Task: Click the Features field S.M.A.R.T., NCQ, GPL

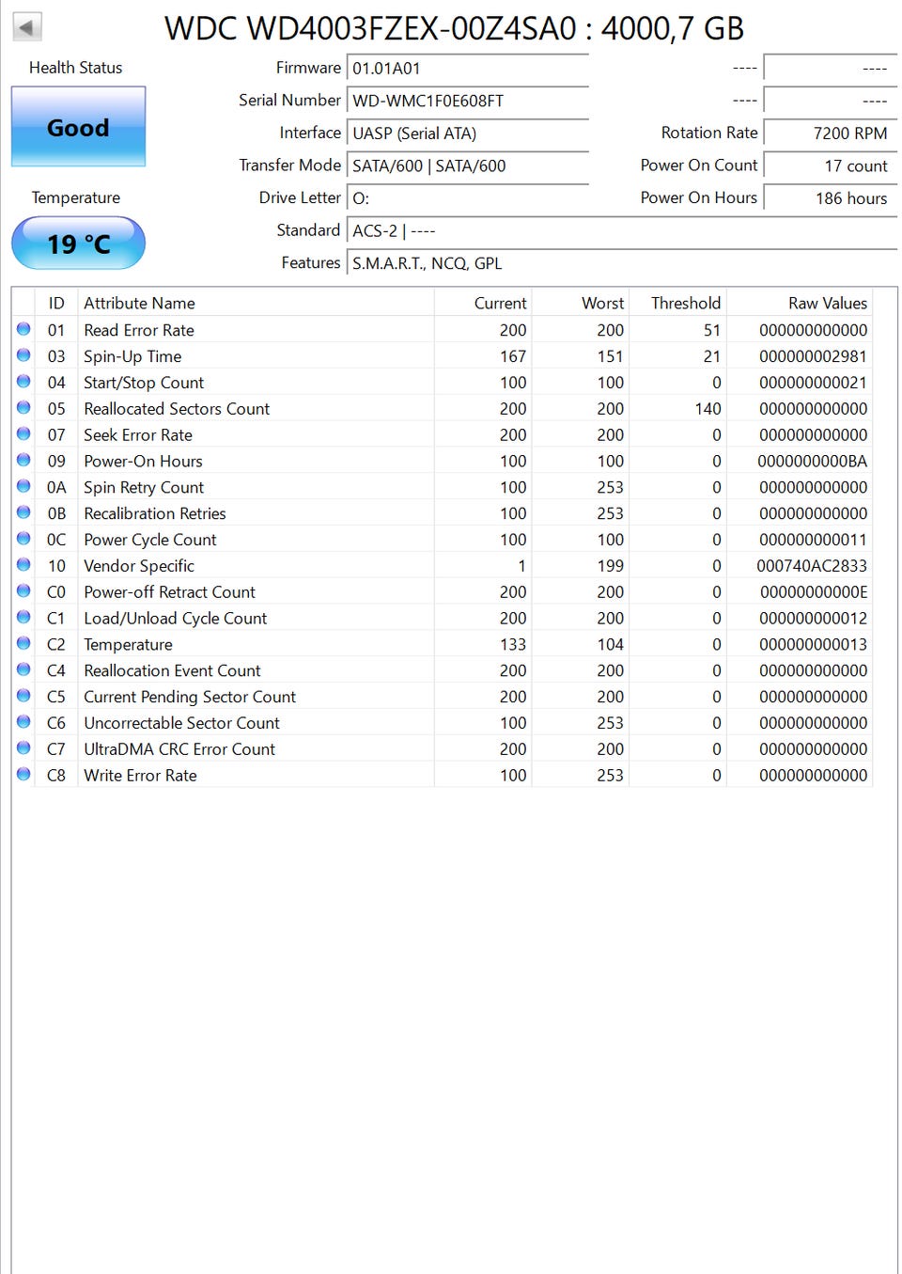Action: coord(622,263)
